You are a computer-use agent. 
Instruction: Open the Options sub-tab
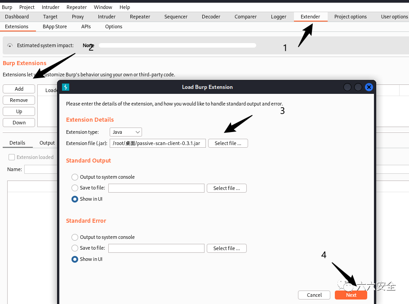pos(114,26)
